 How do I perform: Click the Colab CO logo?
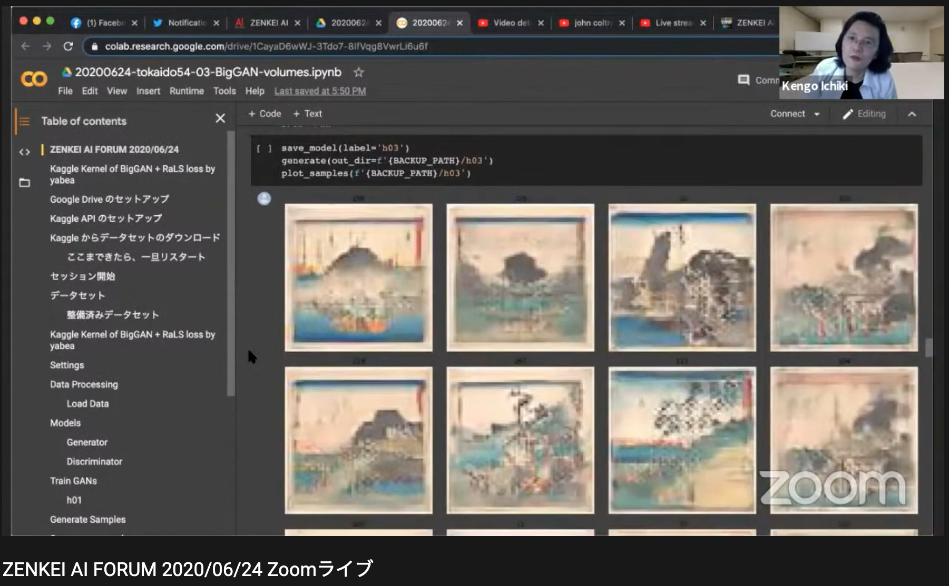(x=34, y=79)
